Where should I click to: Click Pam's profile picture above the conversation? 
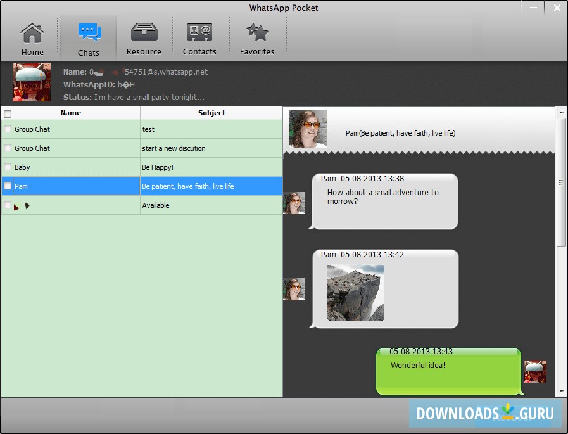[x=308, y=128]
